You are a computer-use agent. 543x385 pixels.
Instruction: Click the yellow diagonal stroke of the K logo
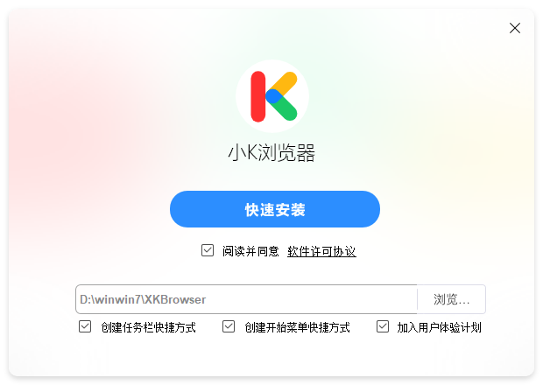(x=284, y=82)
